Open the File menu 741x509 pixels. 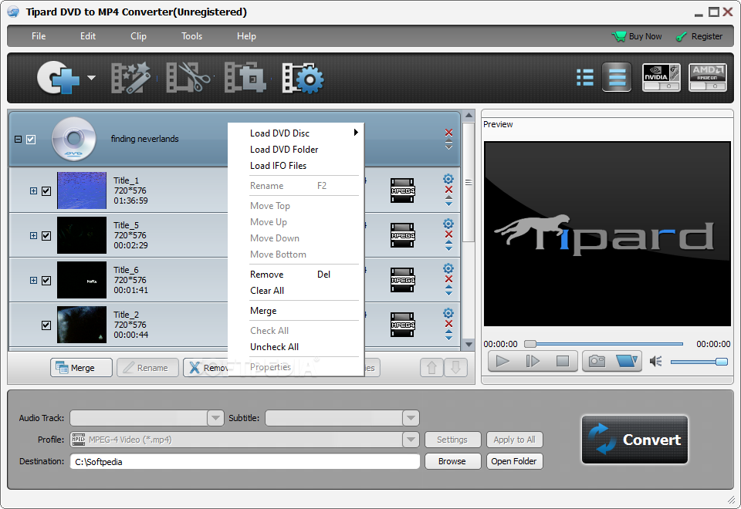39,36
